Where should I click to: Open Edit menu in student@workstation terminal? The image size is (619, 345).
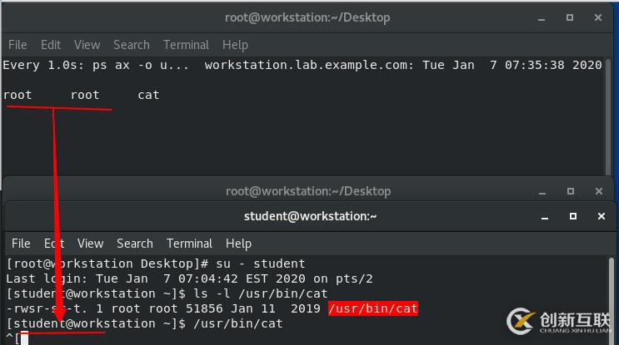coord(54,244)
